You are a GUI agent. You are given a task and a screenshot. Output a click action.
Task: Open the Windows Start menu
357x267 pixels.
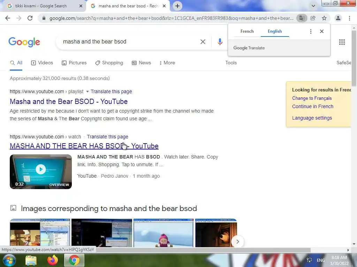click(9, 260)
